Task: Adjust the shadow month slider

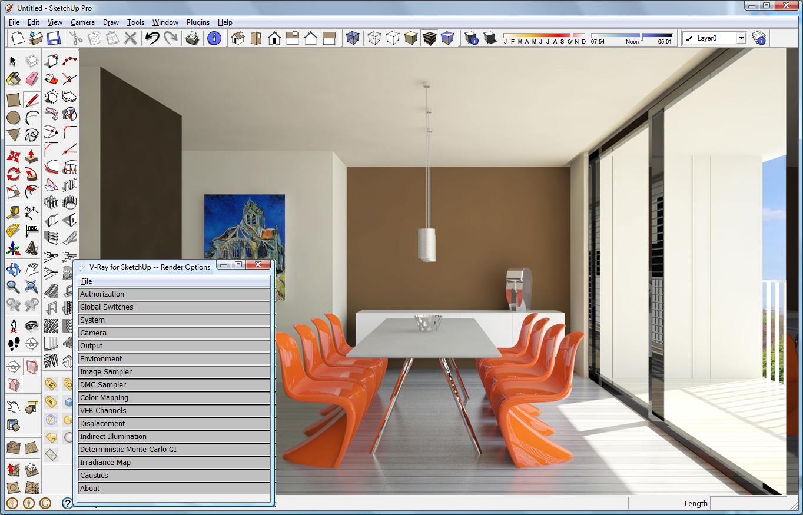Action: point(545,36)
